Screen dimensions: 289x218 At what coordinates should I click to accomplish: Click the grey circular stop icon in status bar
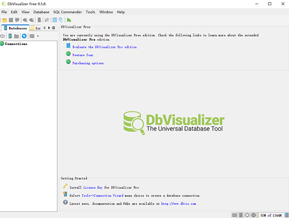[253, 215]
